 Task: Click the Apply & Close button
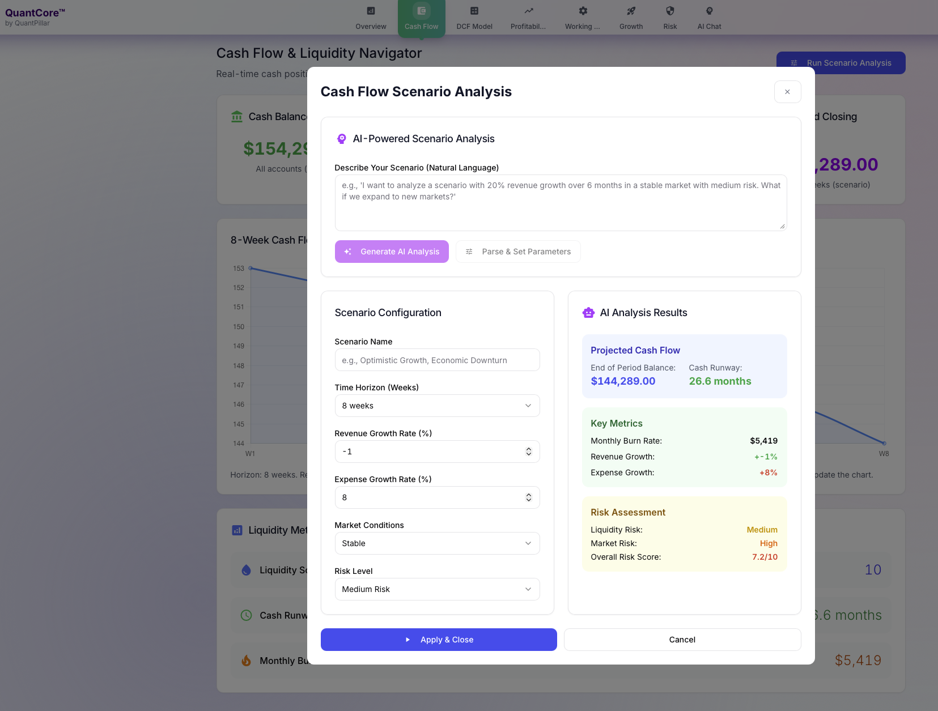click(439, 640)
